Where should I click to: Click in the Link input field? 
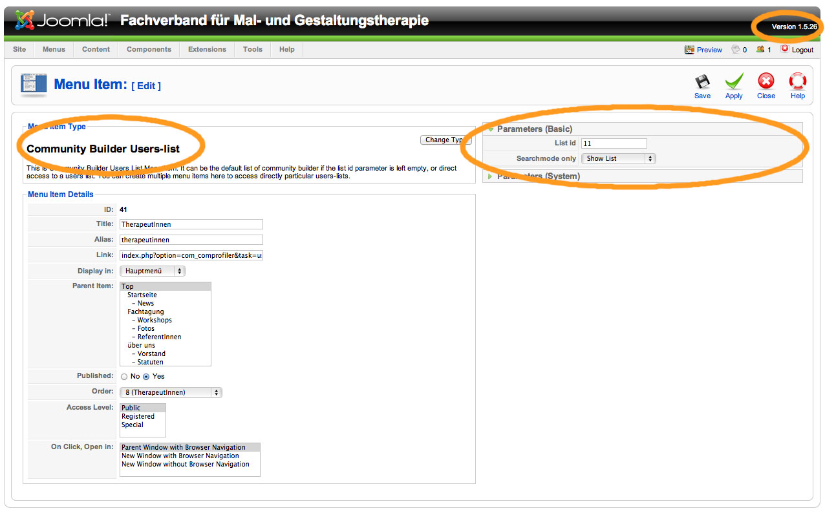[191, 255]
